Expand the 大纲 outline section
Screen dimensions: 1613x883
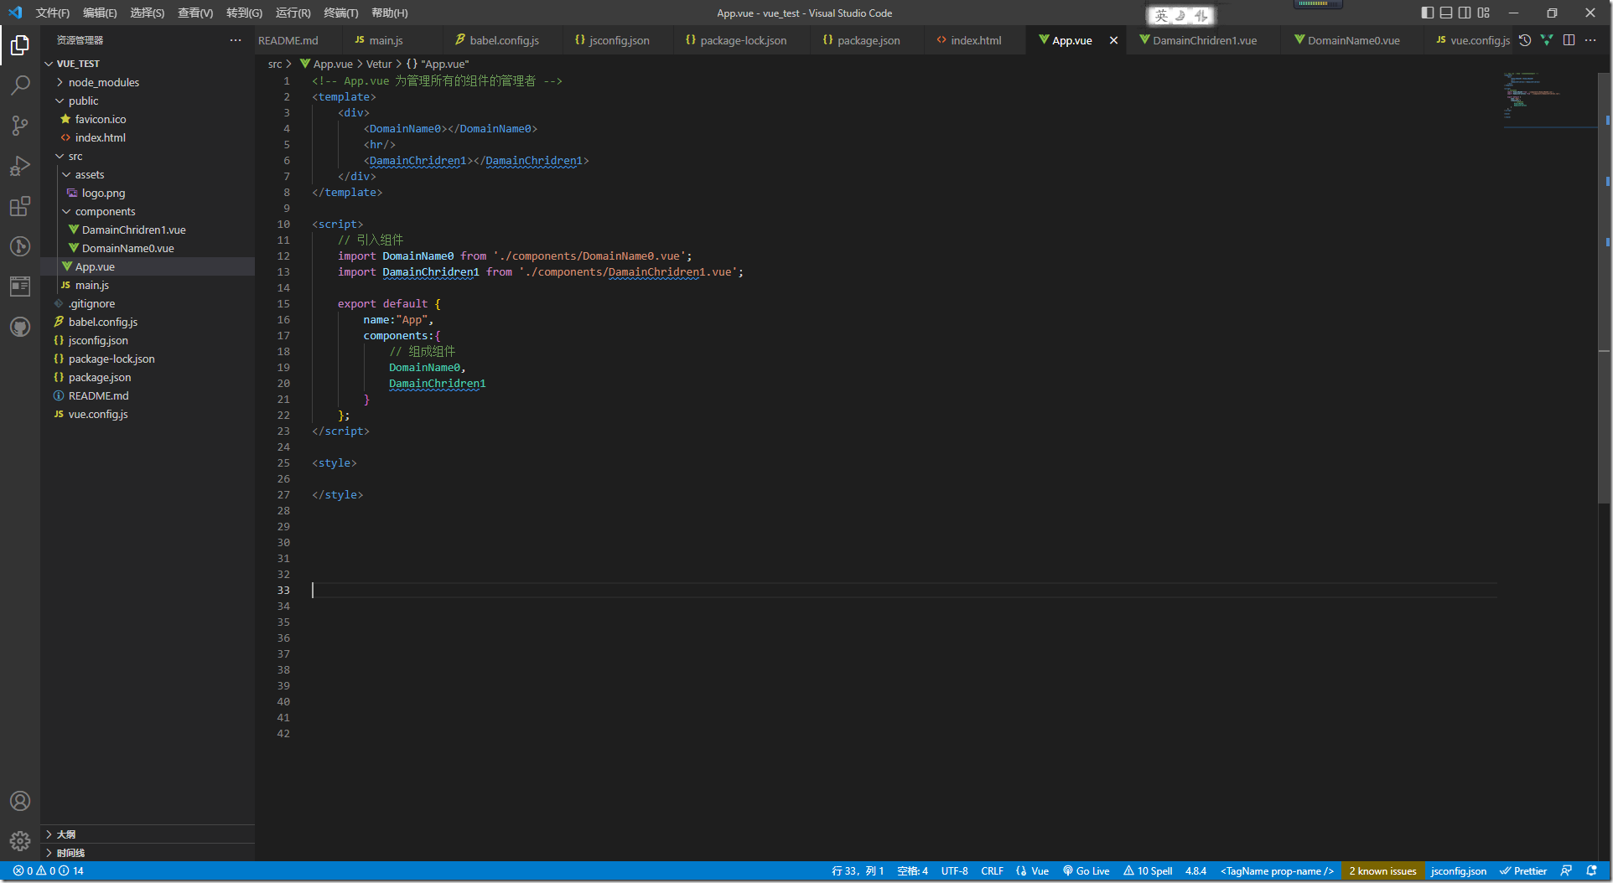click(x=148, y=834)
